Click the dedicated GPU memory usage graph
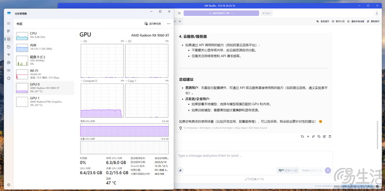The height and width of the screenshot is (191, 385). point(125,130)
